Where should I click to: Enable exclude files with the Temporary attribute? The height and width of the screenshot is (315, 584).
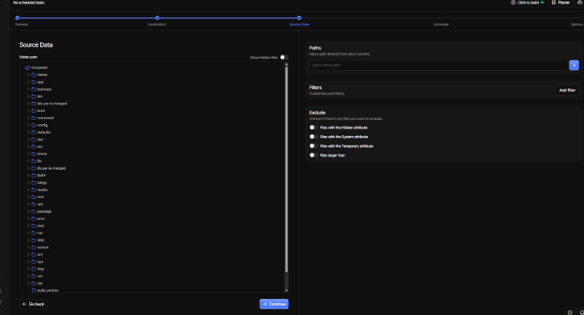[x=313, y=146]
